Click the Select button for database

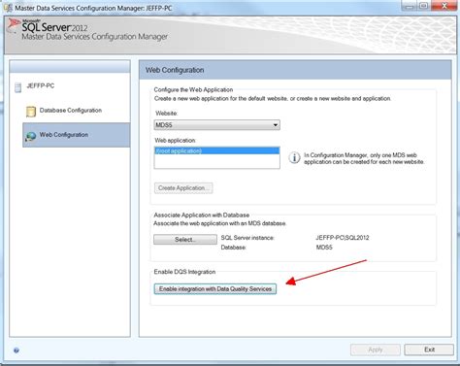pyautogui.click(x=185, y=240)
